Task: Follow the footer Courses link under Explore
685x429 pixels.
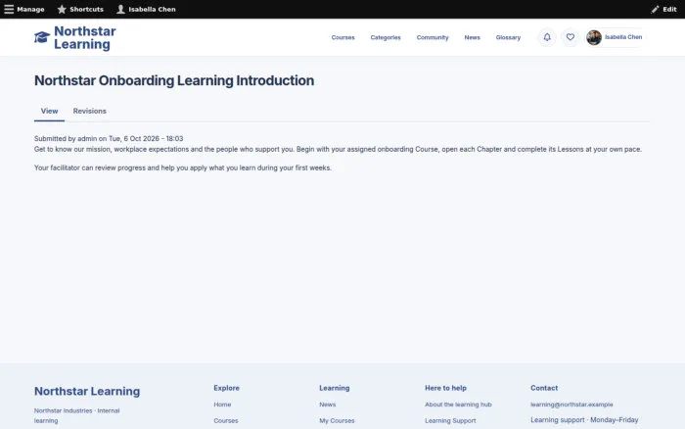Action: 226,421
